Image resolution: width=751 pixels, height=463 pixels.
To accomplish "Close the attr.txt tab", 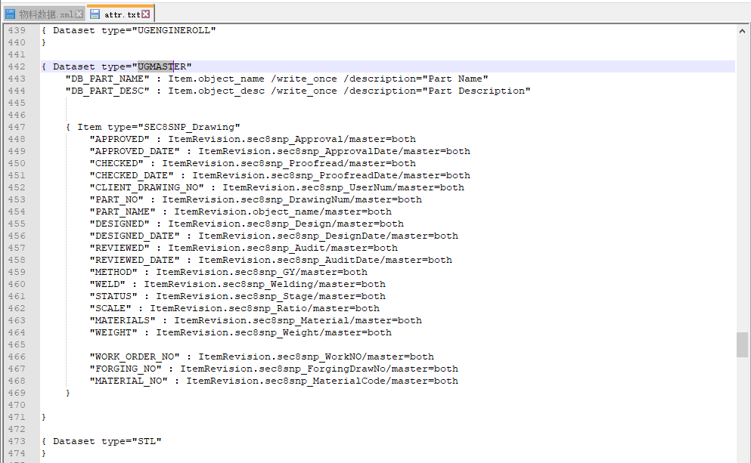I will 146,14.
